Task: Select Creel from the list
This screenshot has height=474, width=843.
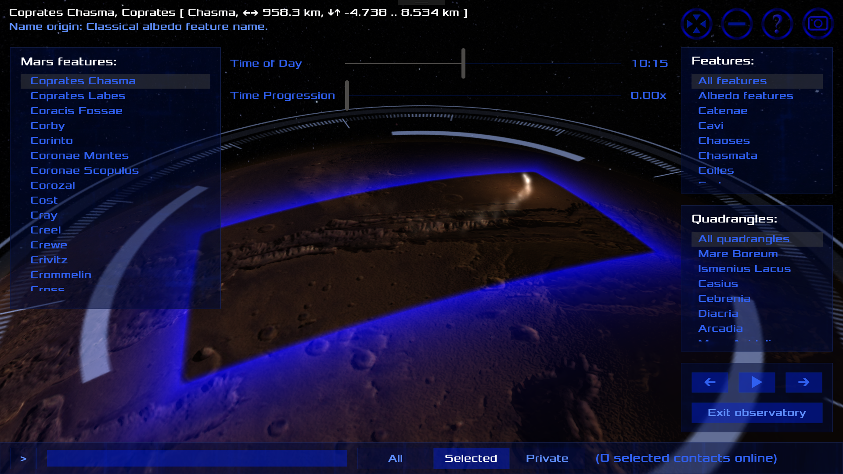Action: (115, 230)
